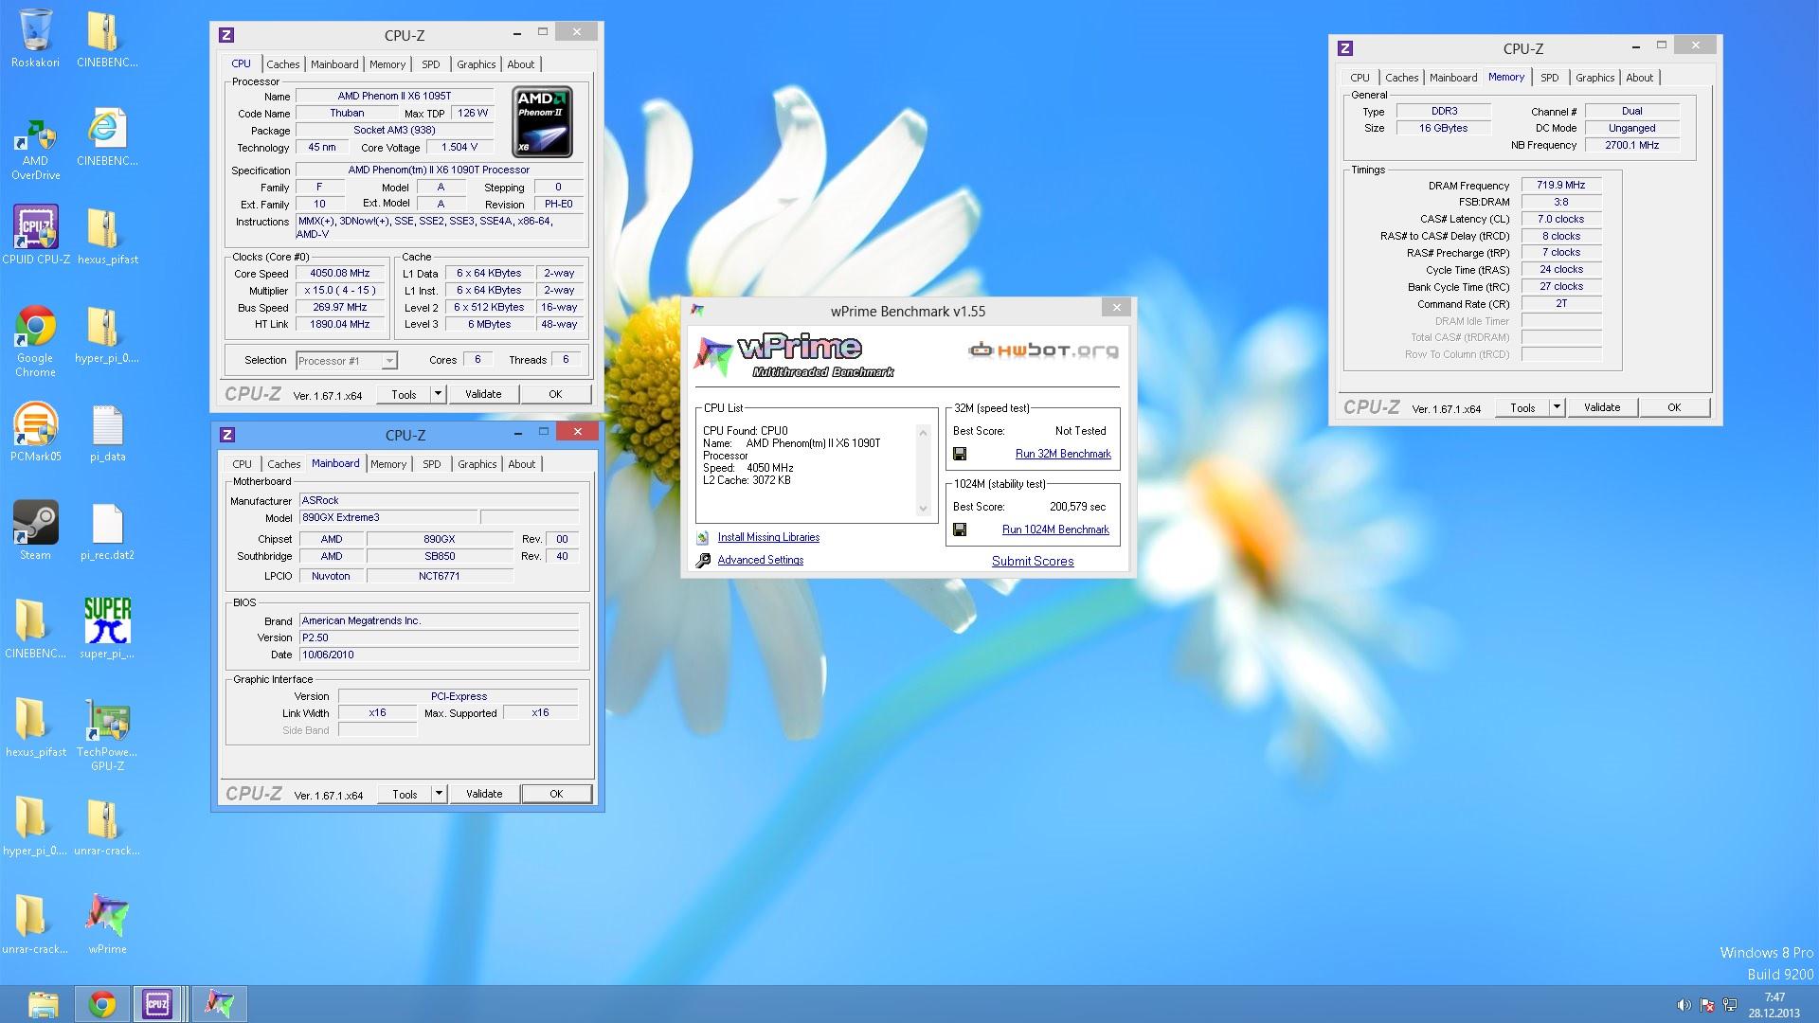Click Submit Scores in wPrime

coord(1033,561)
